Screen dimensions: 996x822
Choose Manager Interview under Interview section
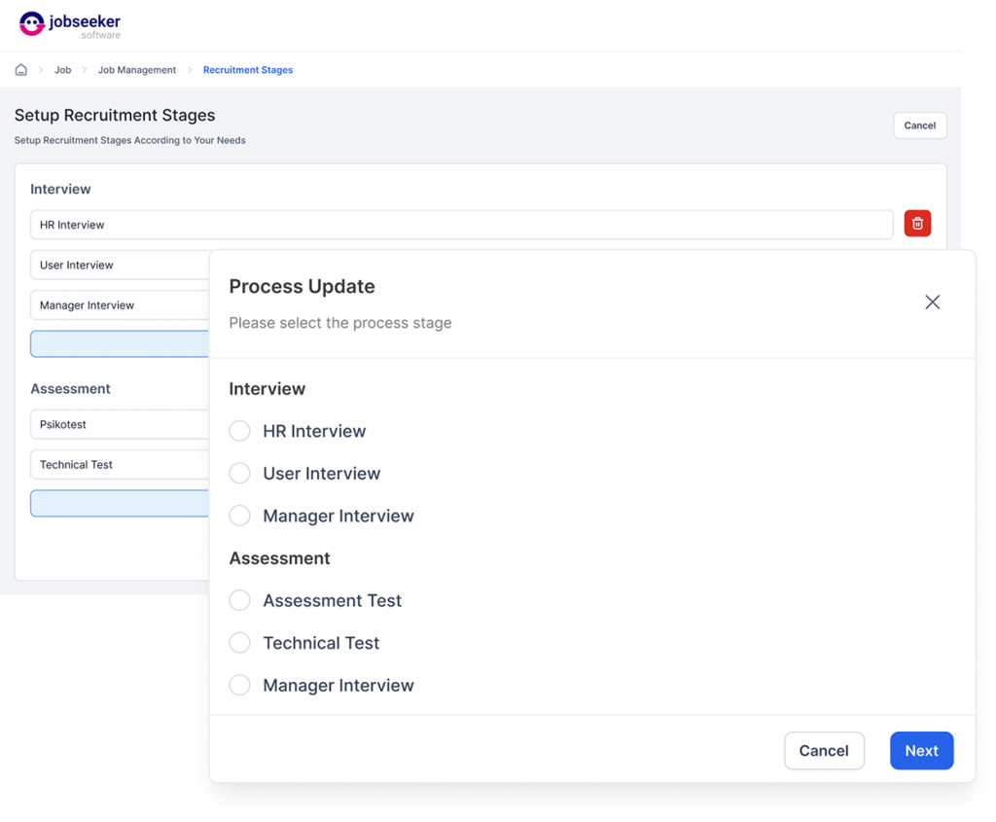tap(239, 516)
